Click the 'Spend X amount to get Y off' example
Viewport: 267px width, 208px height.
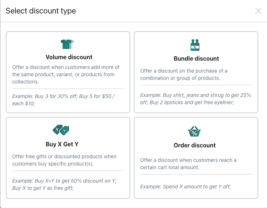[x=185, y=187]
